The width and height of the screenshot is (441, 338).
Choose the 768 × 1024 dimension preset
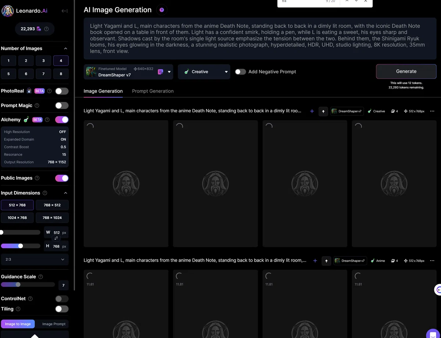pyautogui.click(x=52, y=218)
